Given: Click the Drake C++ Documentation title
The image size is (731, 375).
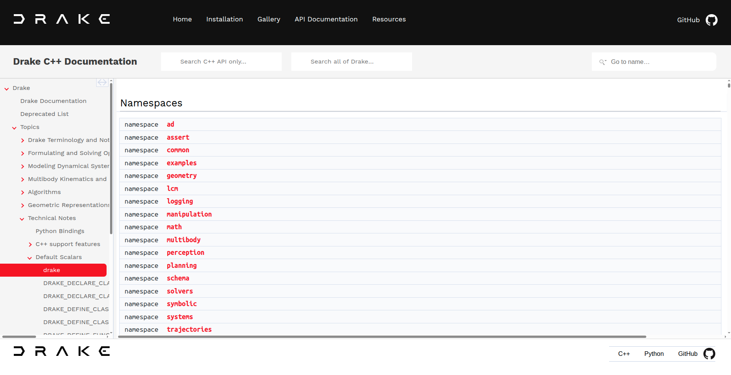Looking at the screenshot, I should [75, 62].
